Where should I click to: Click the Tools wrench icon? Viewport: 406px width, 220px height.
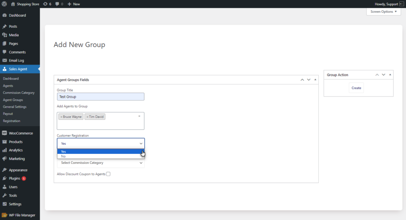(4, 195)
